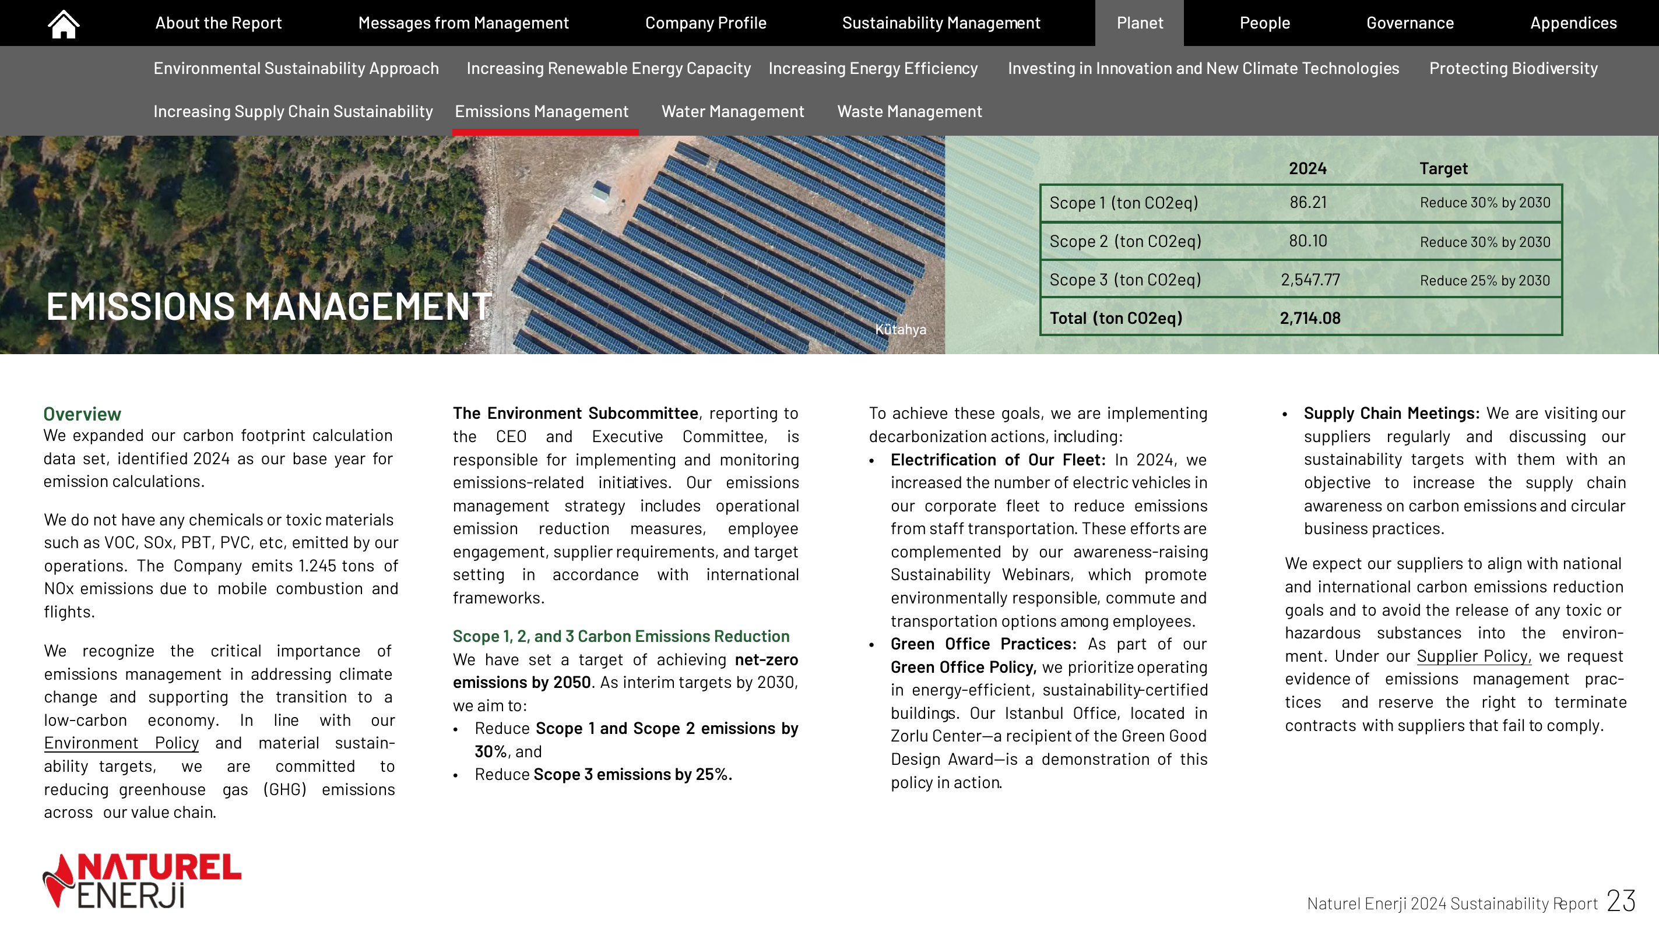This screenshot has width=1659, height=932.
Task: Open the About the Report section
Action: [219, 23]
